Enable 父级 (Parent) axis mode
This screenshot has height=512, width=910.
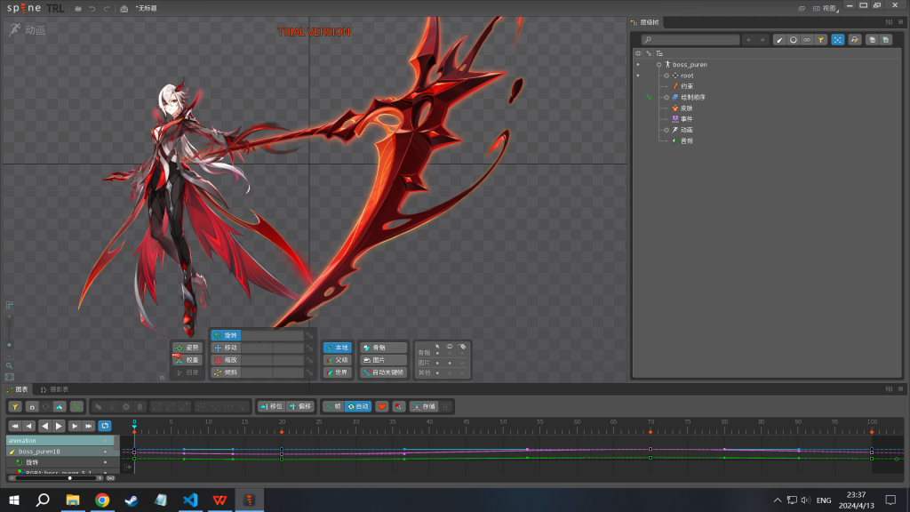338,360
